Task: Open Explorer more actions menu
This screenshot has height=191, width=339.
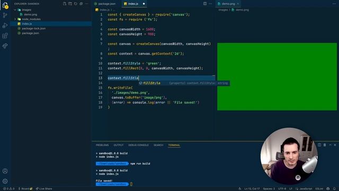Action: [86, 4]
